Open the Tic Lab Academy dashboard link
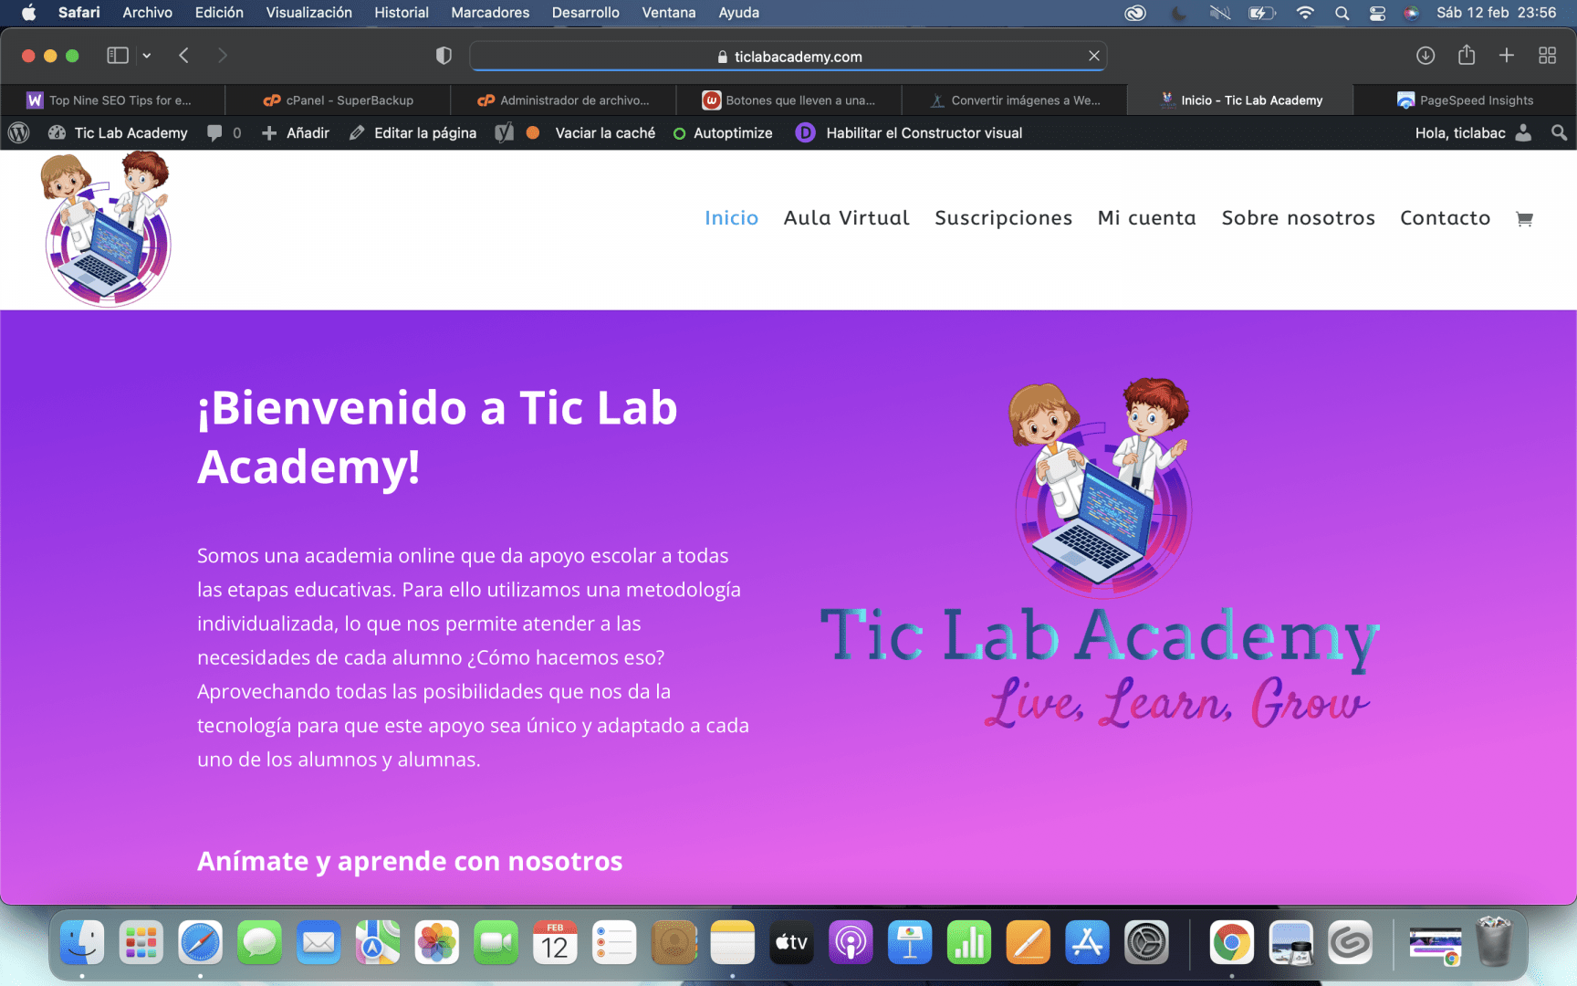Screen dimensions: 1577x986 pyautogui.click(x=118, y=133)
